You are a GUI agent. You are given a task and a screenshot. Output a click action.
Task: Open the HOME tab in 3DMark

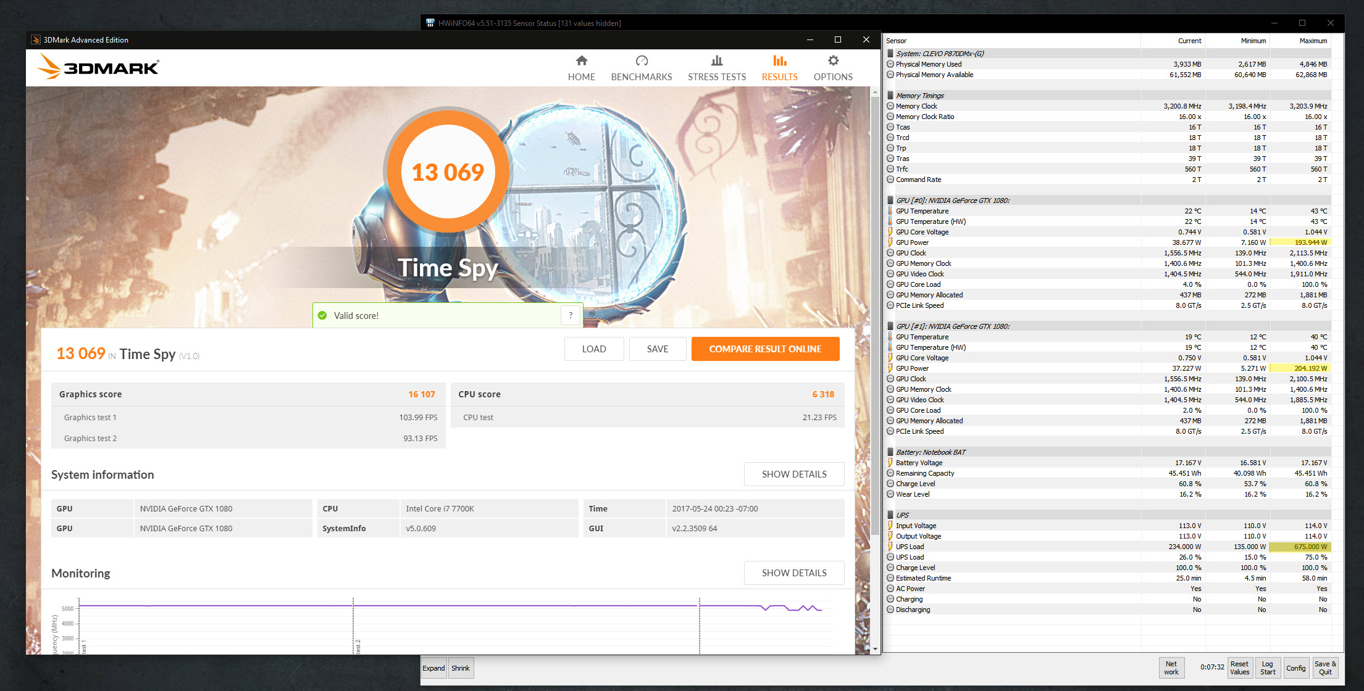[581, 68]
